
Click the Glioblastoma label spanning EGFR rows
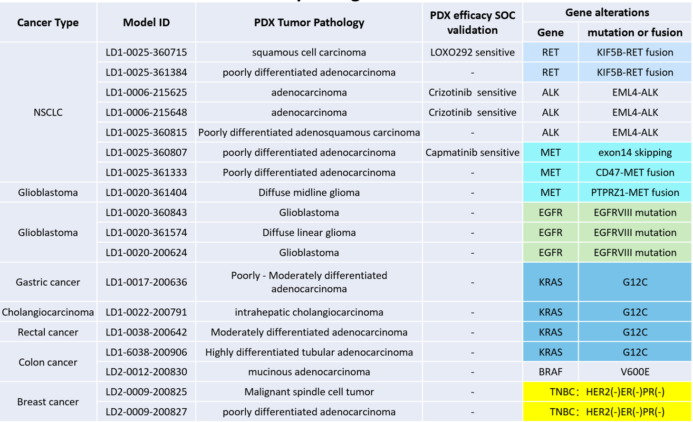[48, 232]
